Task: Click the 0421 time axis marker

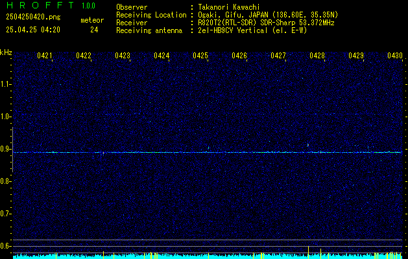Action: coord(45,56)
